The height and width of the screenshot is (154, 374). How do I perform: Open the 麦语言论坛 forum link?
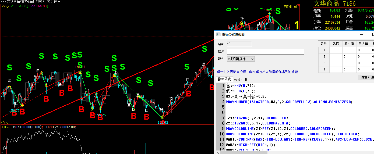(x=257, y=72)
